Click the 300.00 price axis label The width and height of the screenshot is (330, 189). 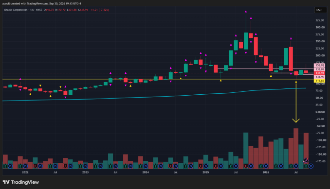(x=320, y=27)
